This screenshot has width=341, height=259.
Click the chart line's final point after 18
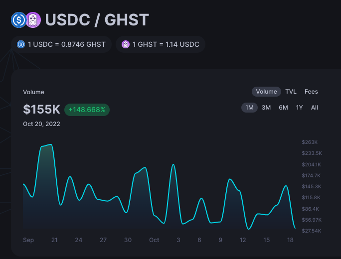[x=295, y=228]
